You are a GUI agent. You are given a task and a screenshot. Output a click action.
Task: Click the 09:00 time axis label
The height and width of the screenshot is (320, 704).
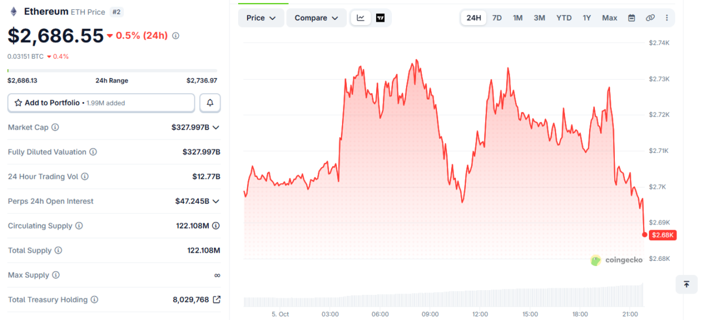430,314
